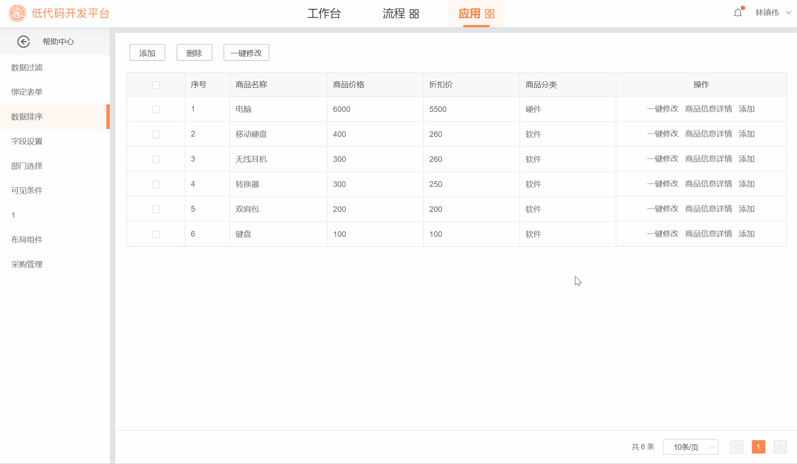The height and width of the screenshot is (464, 797).
Task: Open 商品信息详情 for 电脑
Action: [x=709, y=109]
